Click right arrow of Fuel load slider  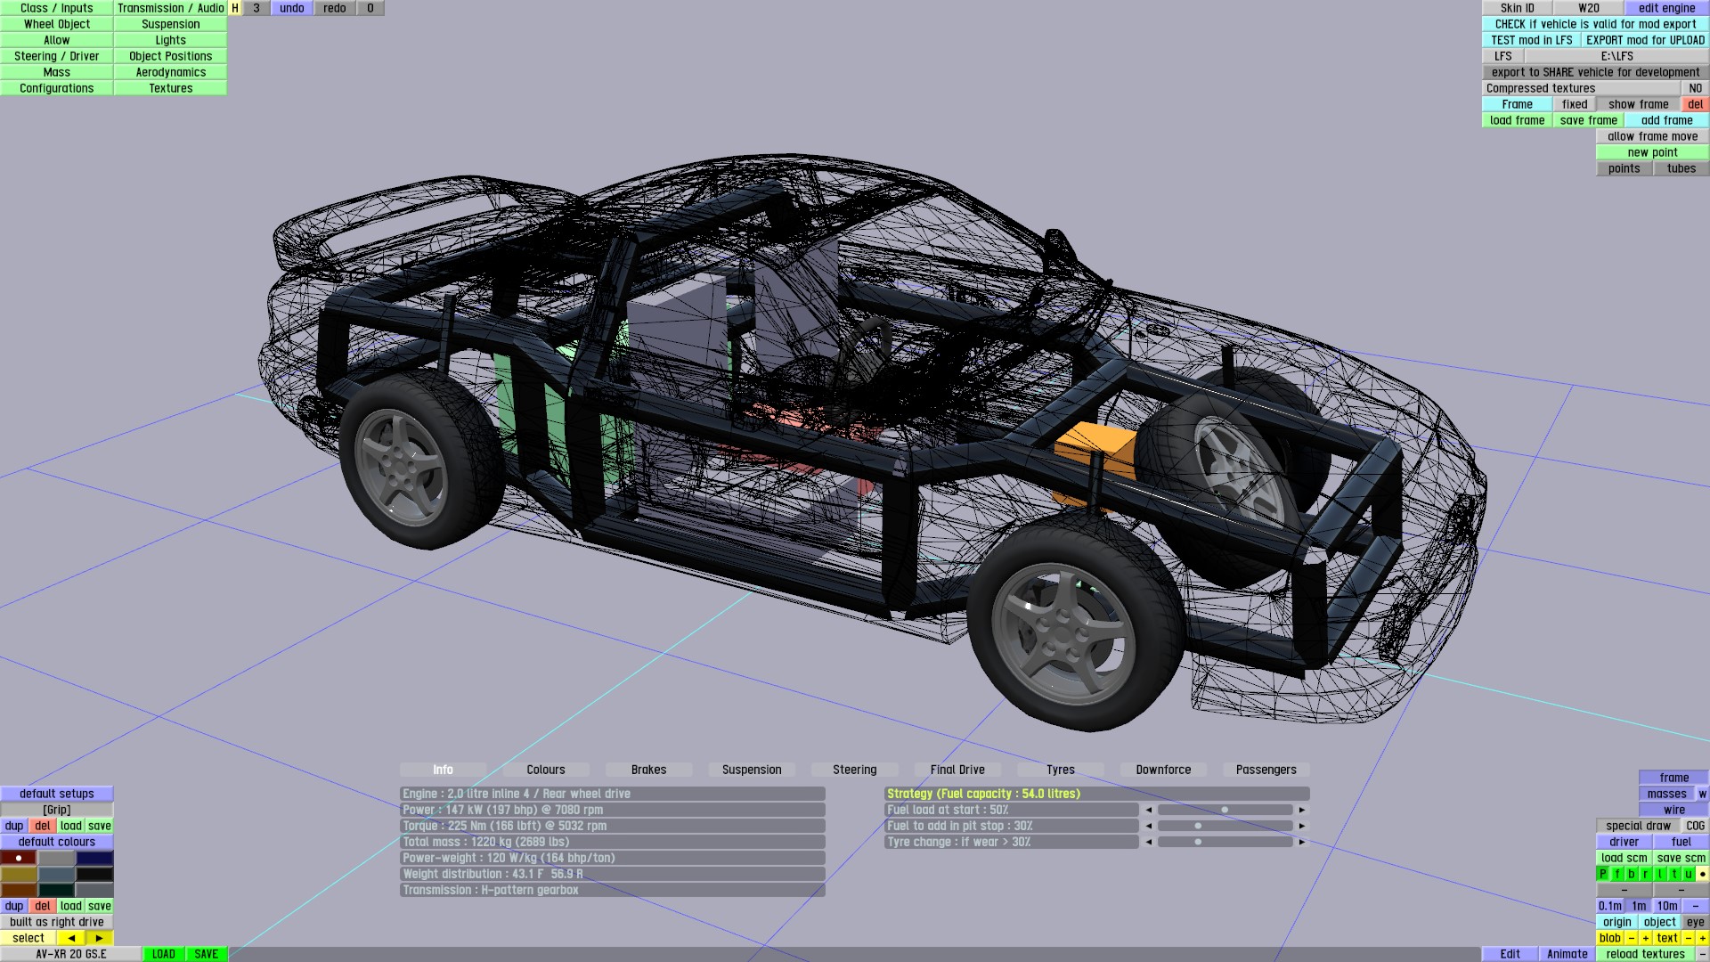point(1302,810)
